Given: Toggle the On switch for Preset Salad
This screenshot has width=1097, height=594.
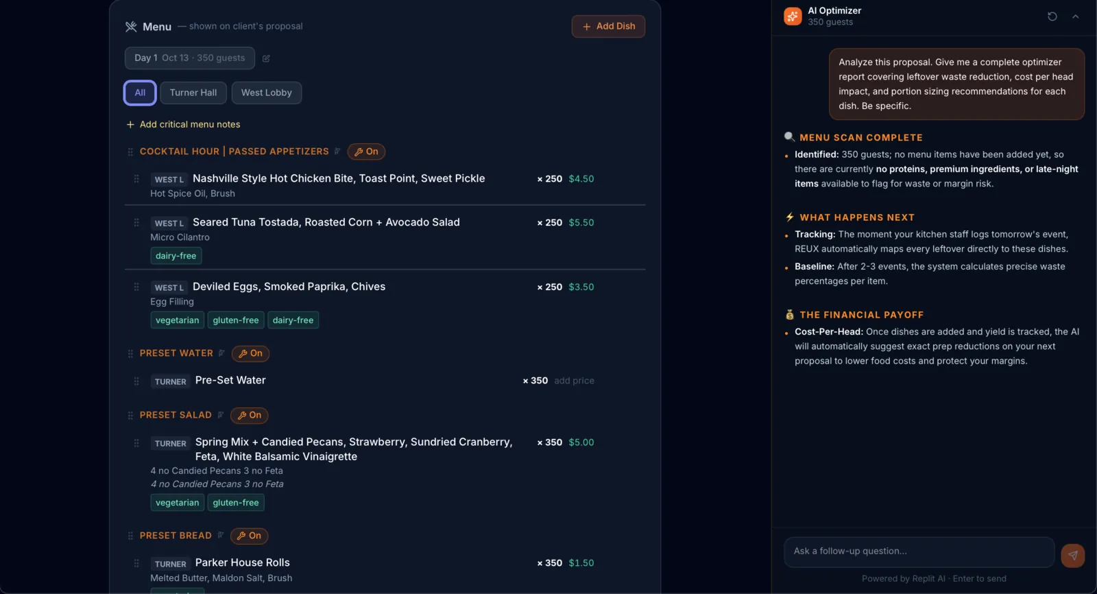Looking at the screenshot, I should click(x=250, y=415).
